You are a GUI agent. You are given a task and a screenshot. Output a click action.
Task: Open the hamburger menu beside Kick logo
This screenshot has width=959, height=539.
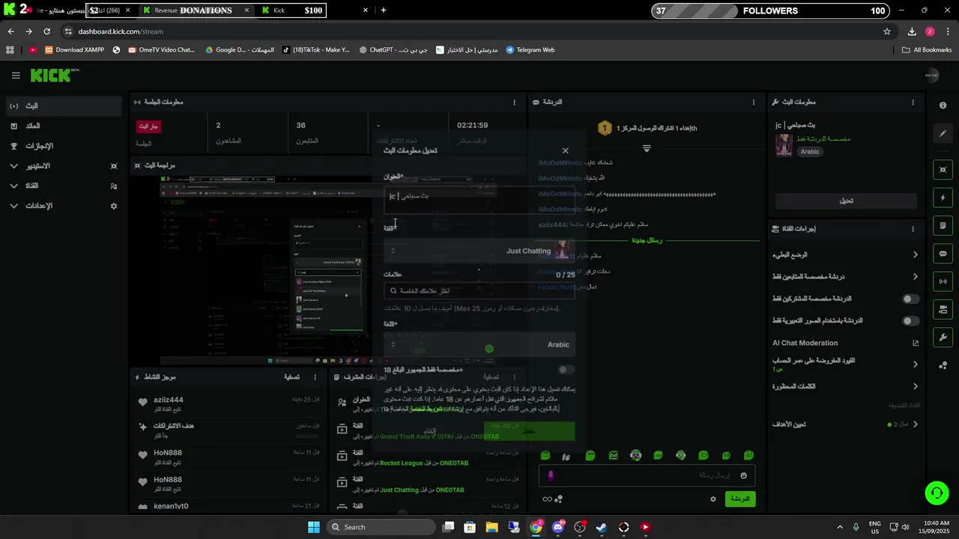coord(16,76)
